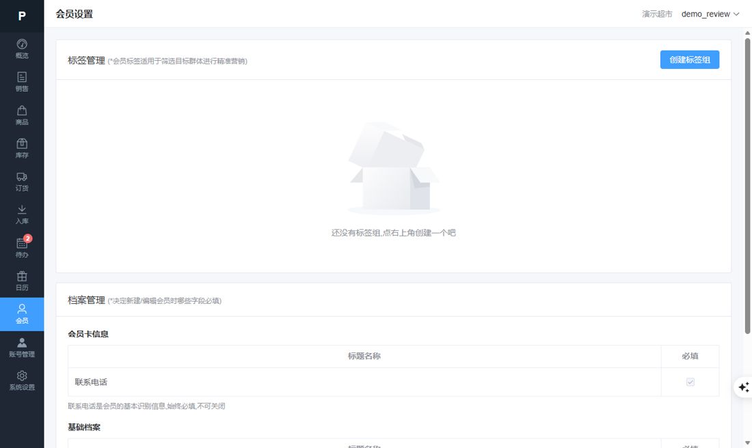The width and height of the screenshot is (752, 448).
Task: Click the 演示超市 store name
Action: (657, 14)
